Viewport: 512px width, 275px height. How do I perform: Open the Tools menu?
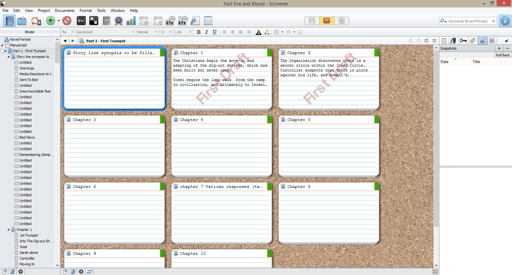click(101, 11)
